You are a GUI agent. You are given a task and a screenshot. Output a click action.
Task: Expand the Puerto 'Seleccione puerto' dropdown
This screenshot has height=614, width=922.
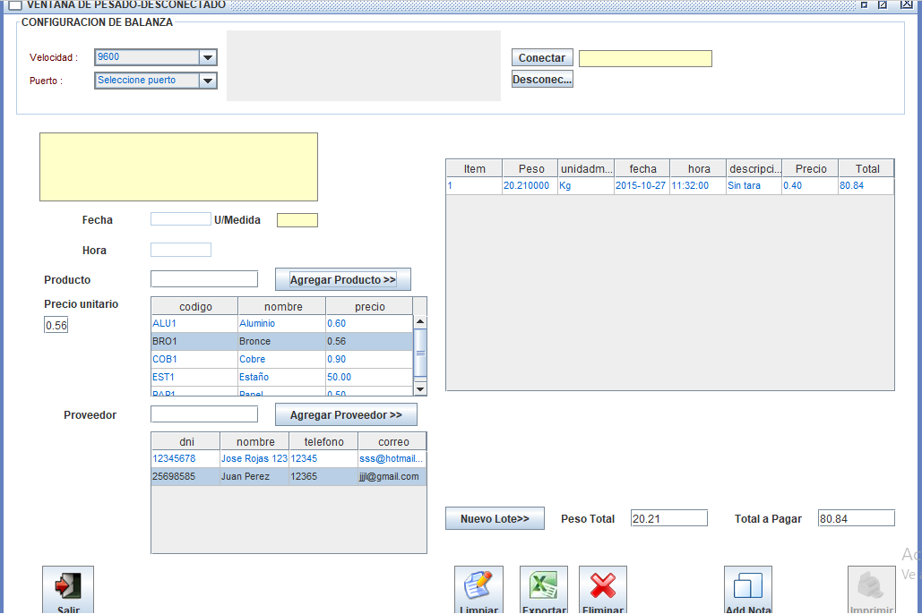pyautogui.click(x=208, y=81)
